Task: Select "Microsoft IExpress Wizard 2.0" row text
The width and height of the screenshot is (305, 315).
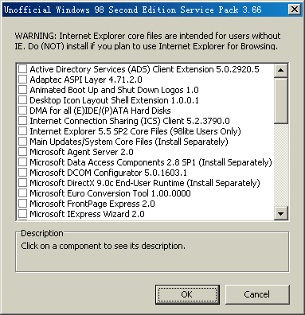Action: pyautogui.click(x=87, y=214)
